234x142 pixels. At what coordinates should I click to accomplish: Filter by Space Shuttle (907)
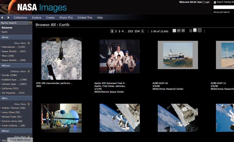14,51
